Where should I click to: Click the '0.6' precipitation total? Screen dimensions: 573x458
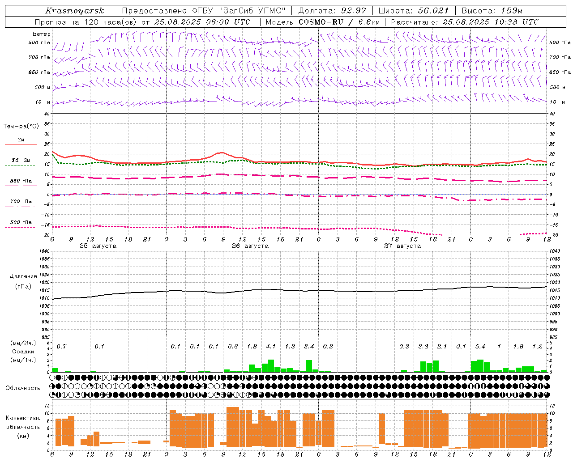click(x=233, y=347)
